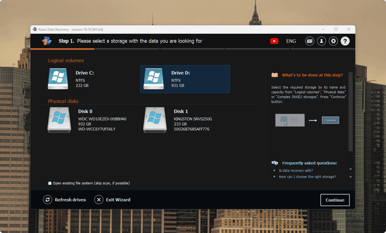Open the Is data recovery safe? link
Viewport: 386px width, 233px height.
click(x=296, y=170)
